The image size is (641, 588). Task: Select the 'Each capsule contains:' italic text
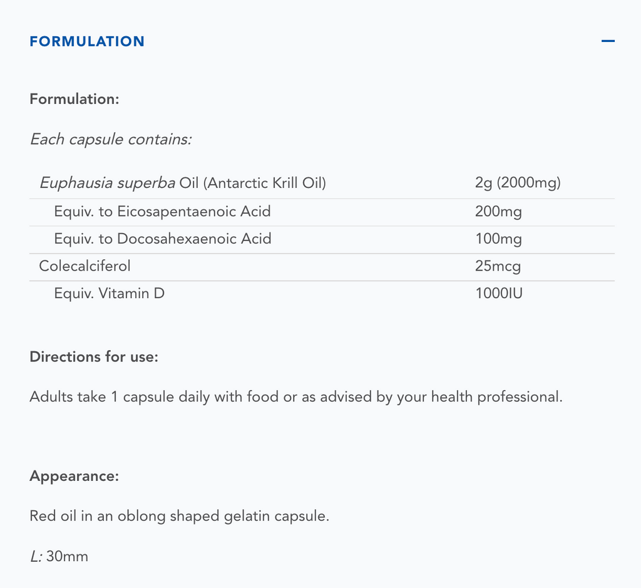pyautogui.click(x=111, y=139)
